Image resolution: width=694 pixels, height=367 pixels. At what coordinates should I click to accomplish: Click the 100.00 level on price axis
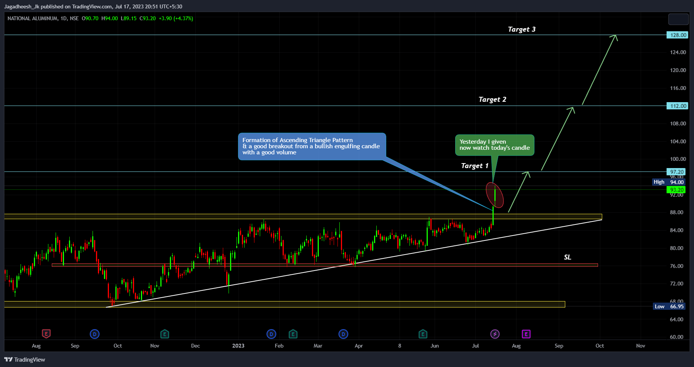pos(678,159)
